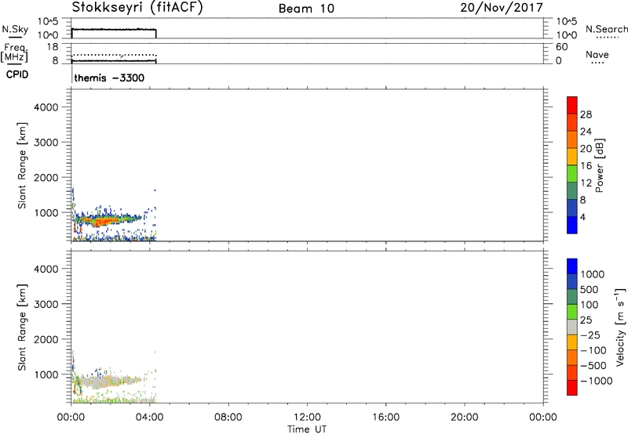
Task: Pick the orange Velocity segment between -100 and -500
Action: point(572,358)
